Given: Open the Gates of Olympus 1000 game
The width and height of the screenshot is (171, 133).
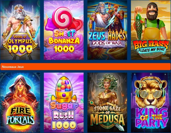Looking at the screenshot, I should coord(20,30).
